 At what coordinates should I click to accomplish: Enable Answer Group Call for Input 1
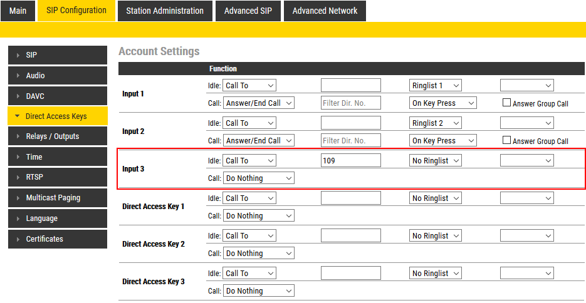[x=506, y=103]
